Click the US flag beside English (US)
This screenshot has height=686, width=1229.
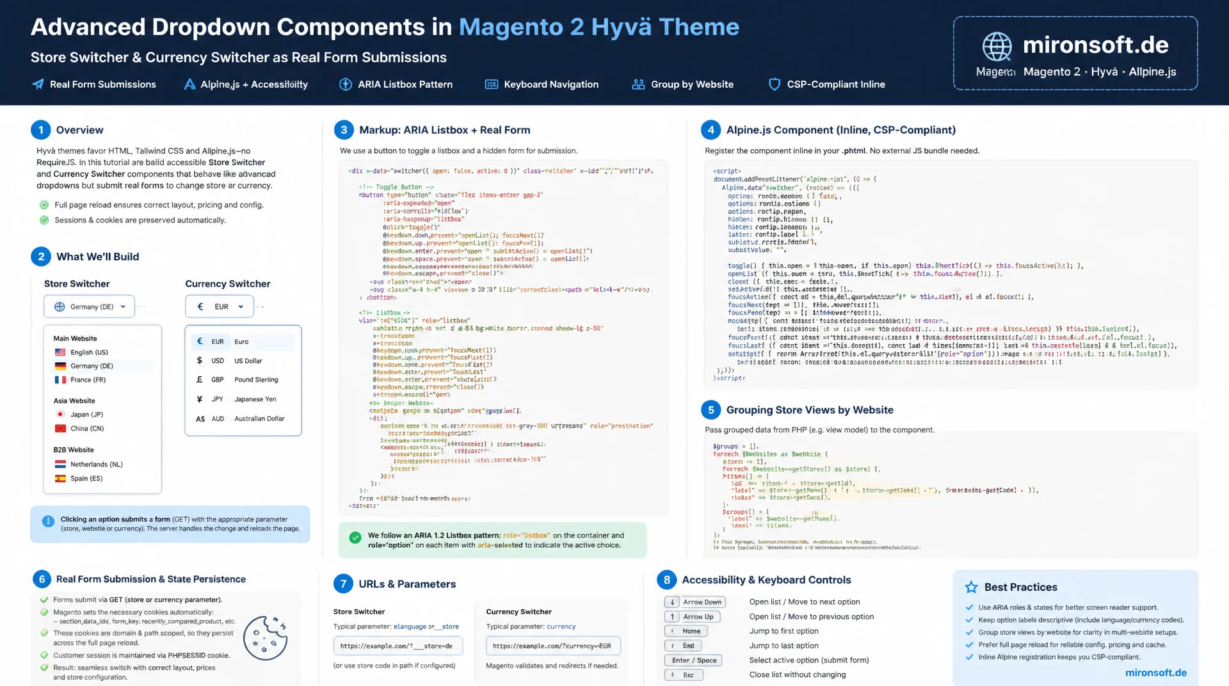coord(60,353)
